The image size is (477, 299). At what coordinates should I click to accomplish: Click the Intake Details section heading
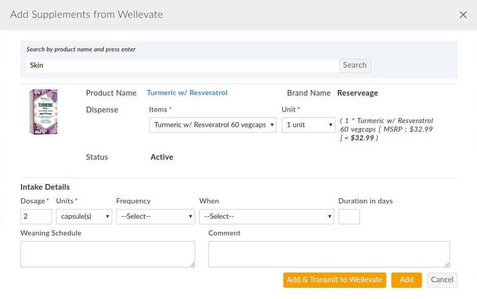(45, 187)
